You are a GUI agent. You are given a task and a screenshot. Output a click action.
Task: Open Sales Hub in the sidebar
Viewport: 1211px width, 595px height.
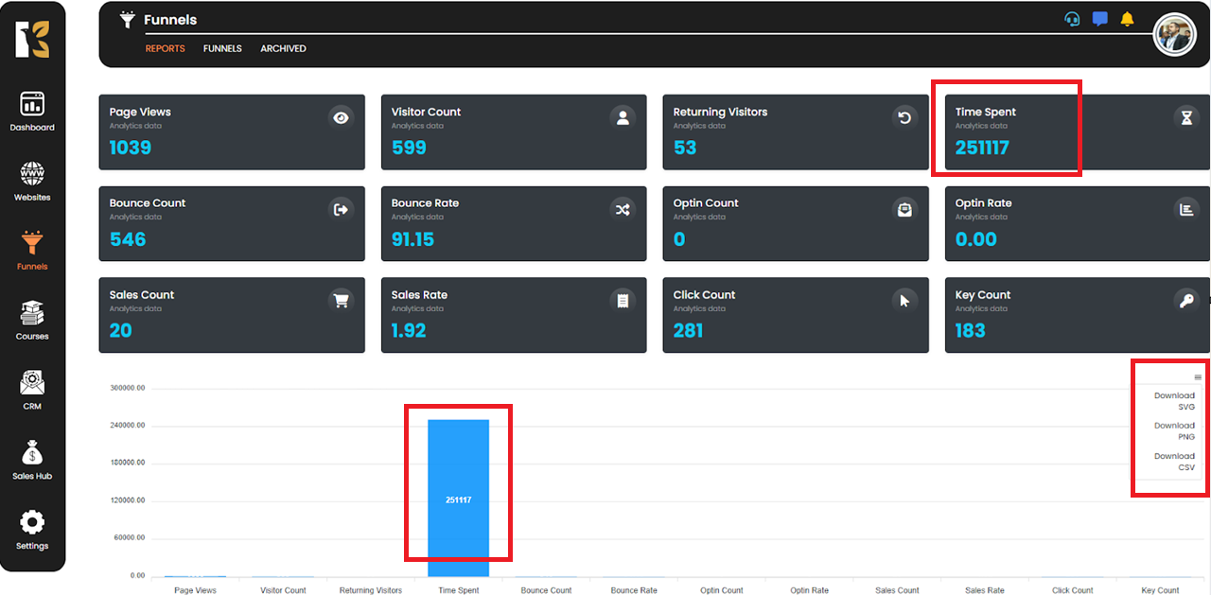tap(32, 459)
